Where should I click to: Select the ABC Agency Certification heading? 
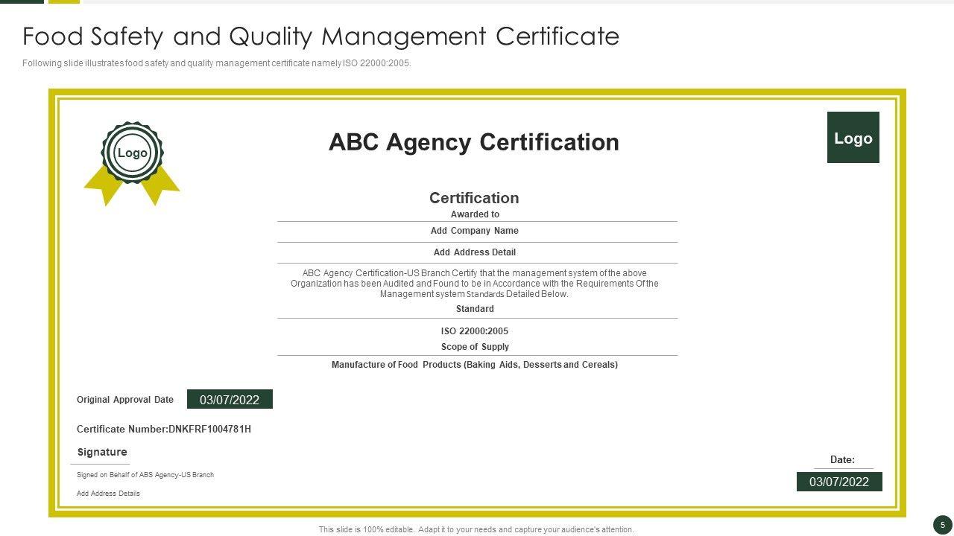(x=473, y=142)
